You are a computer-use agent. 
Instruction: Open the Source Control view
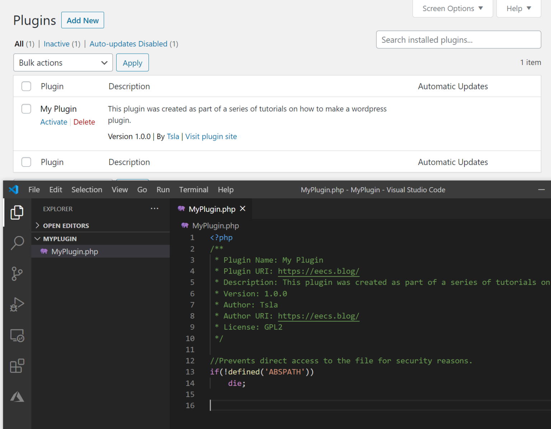[x=17, y=274]
